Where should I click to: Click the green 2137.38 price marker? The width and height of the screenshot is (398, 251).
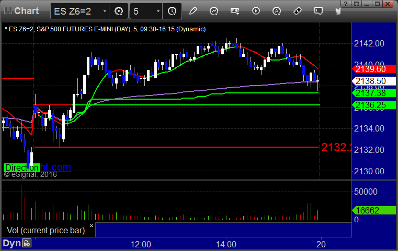click(374, 93)
